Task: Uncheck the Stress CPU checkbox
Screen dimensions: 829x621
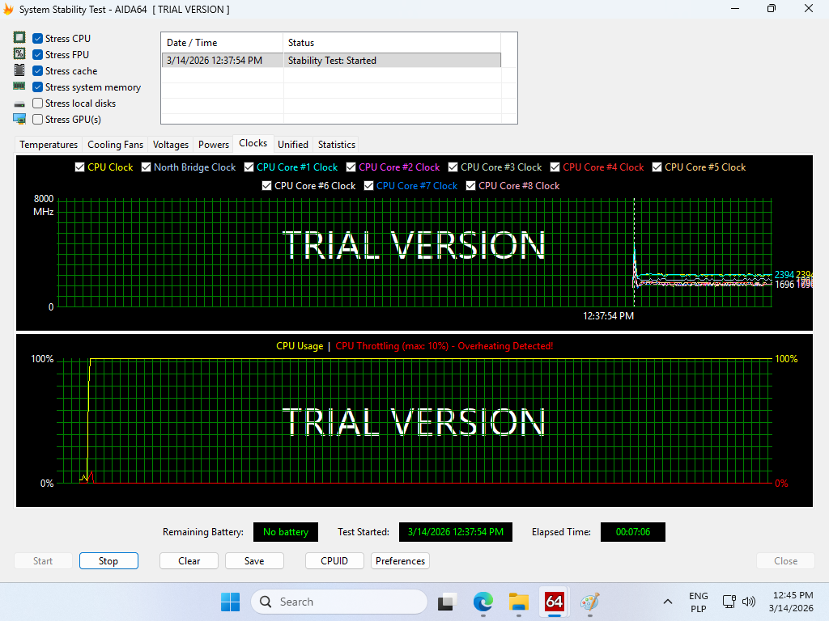Action: click(x=37, y=39)
